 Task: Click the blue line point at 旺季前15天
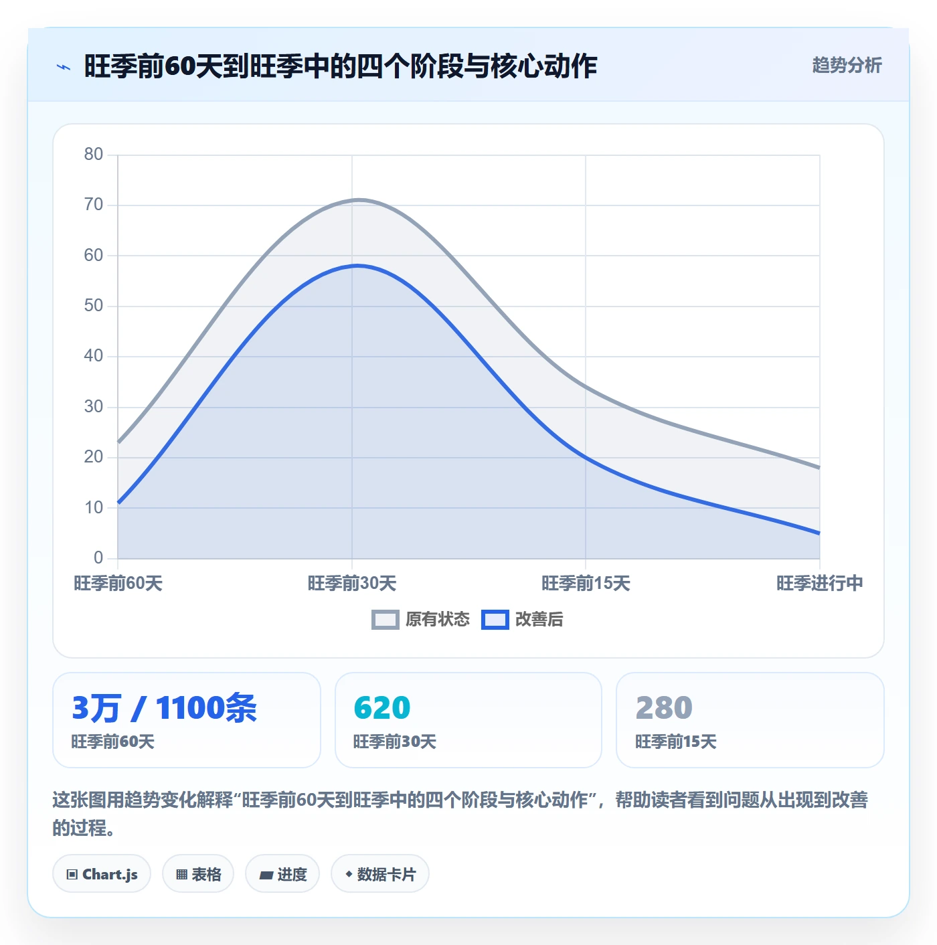point(586,458)
